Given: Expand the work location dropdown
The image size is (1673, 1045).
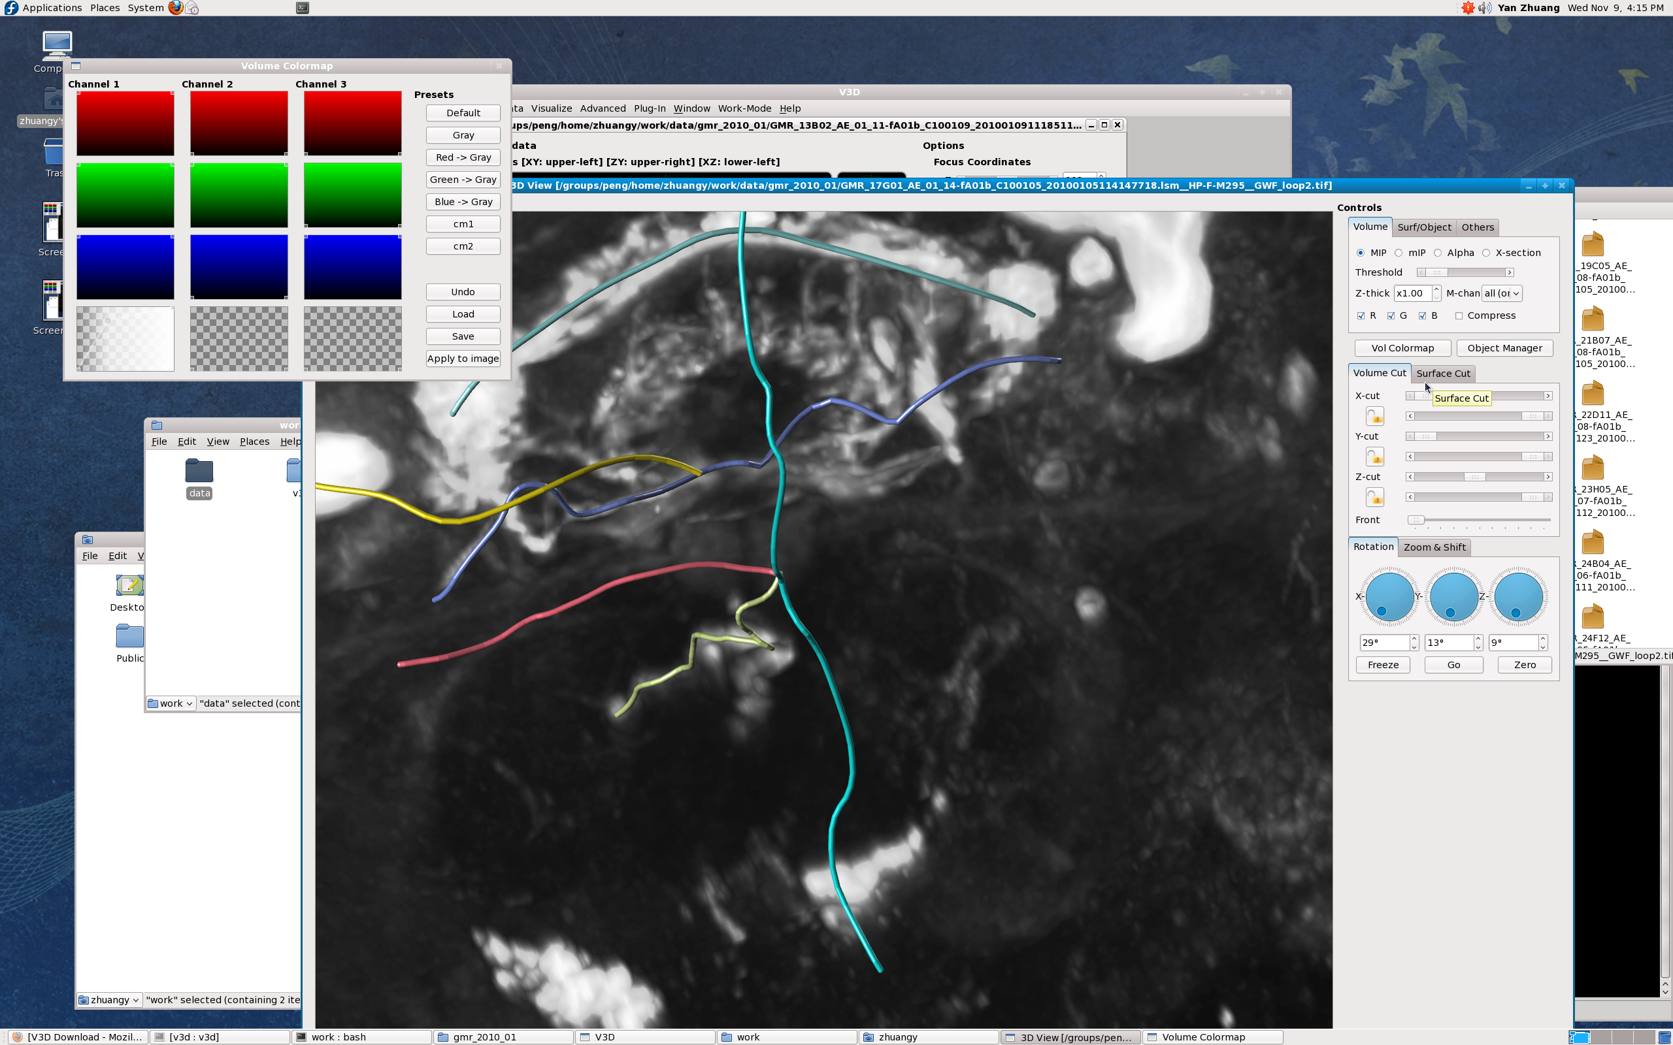Looking at the screenshot, I should (x=171, y=703).
